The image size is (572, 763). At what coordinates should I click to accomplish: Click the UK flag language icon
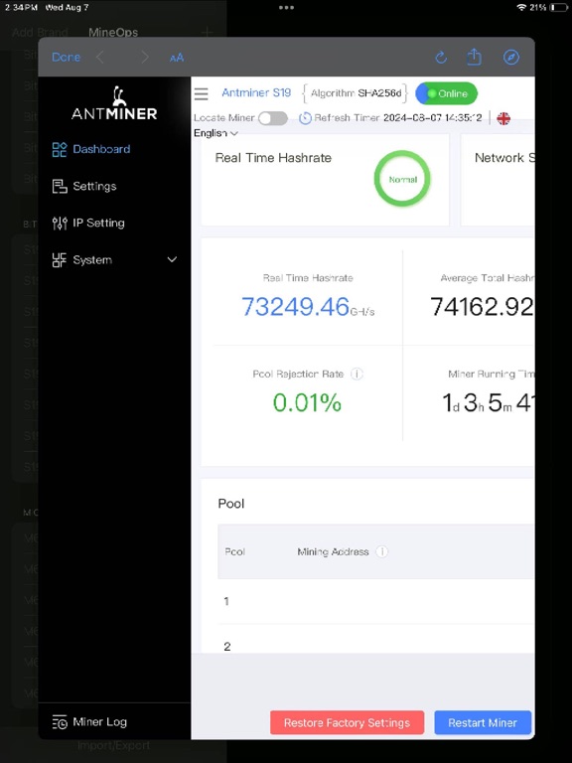pos(503,118)
